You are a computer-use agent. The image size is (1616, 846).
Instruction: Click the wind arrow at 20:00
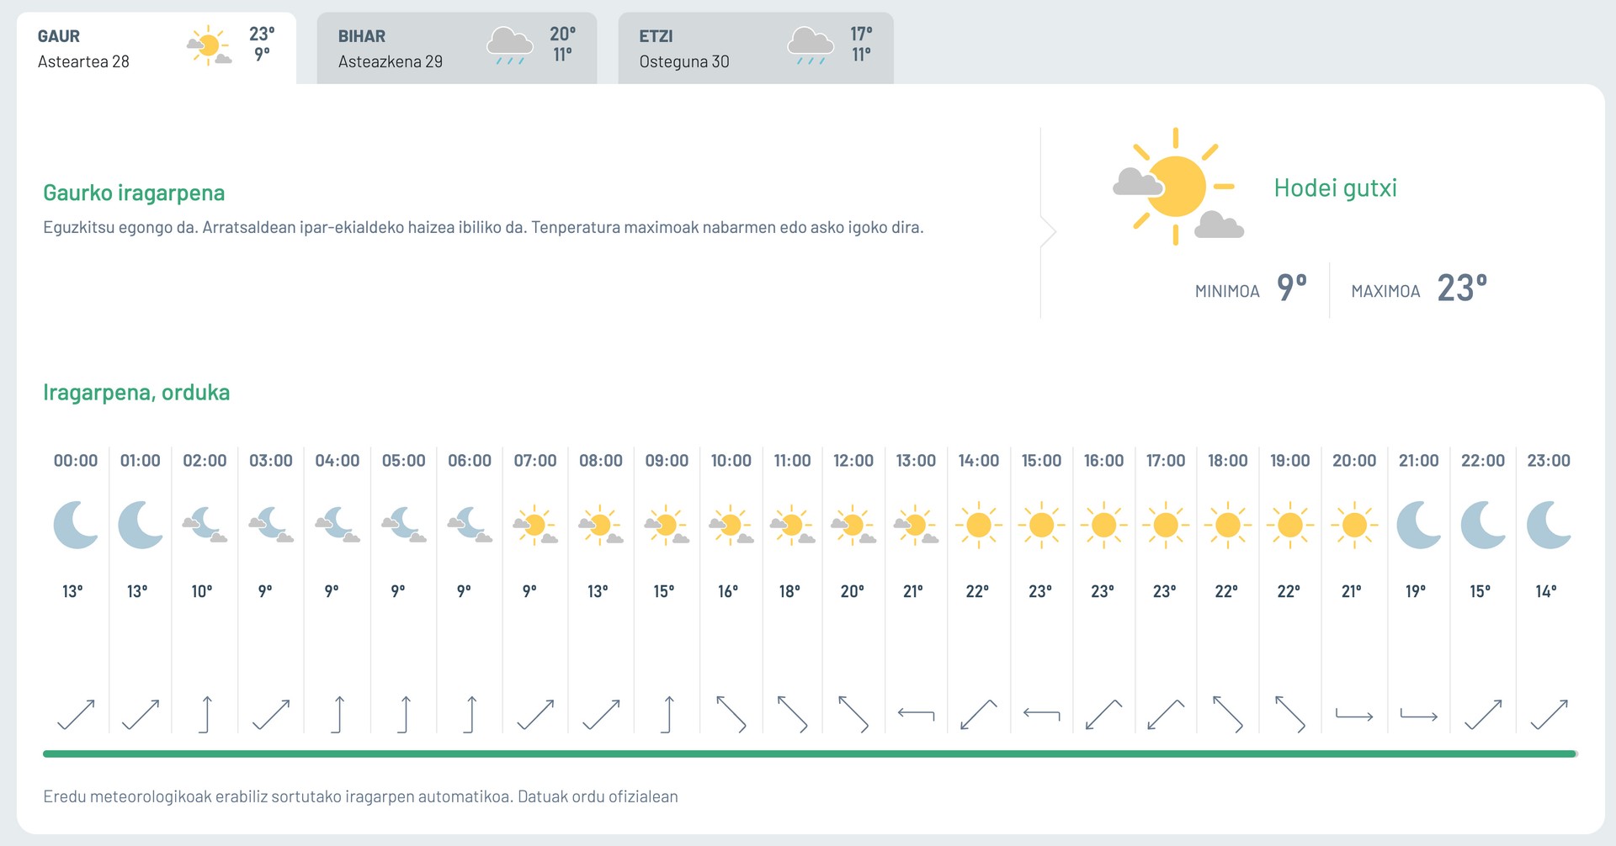click(x=1354, y=716)
